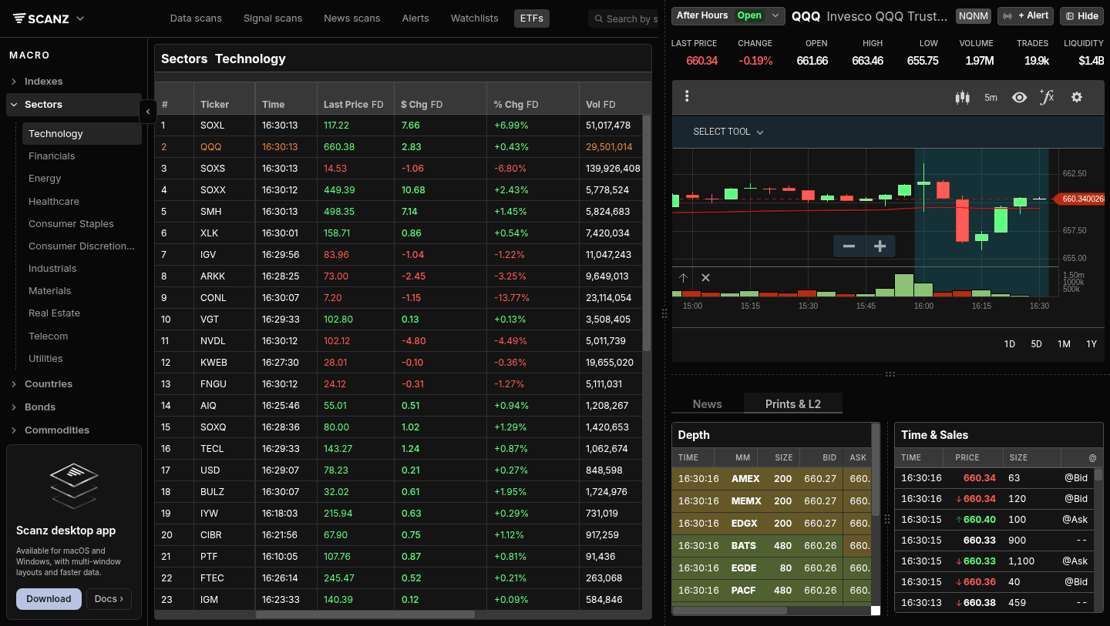Screen dimensions: 1110x626
Task: Zoom out chart with minus button
Action: pyautogui.click(x=849, y=246)
